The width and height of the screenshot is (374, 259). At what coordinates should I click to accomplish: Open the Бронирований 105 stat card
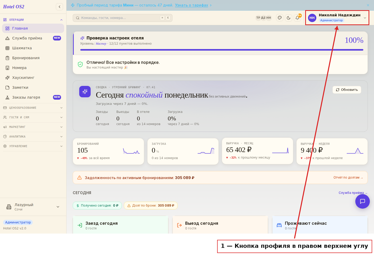(109, 151)
